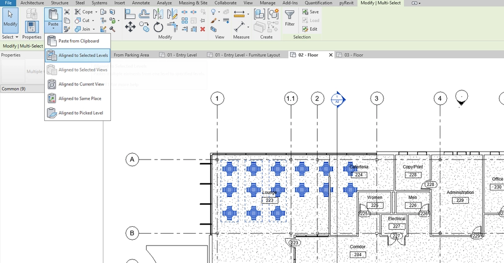The width and height of the screenshot is (504, 263).
Task: Click grid bubble 1.1
Action: pos(291,98)
